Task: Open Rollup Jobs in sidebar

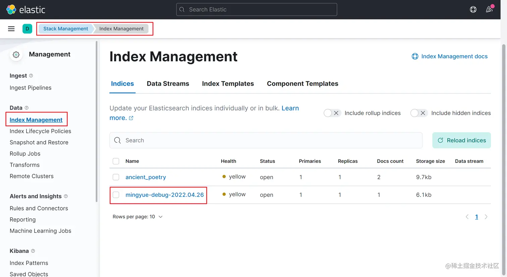Action: tap(25, 154)
